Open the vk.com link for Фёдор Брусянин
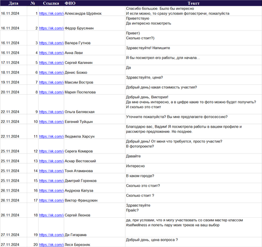Image resolution: width=262 pixels, height=247 pixels. (x=51, y=28)
